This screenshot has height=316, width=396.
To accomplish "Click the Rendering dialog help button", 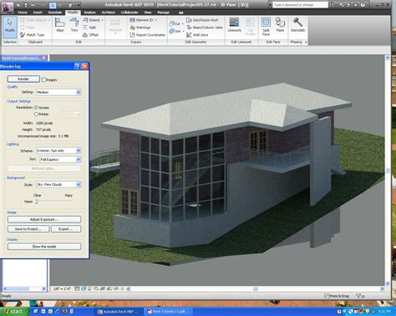I will coord(78,66).
